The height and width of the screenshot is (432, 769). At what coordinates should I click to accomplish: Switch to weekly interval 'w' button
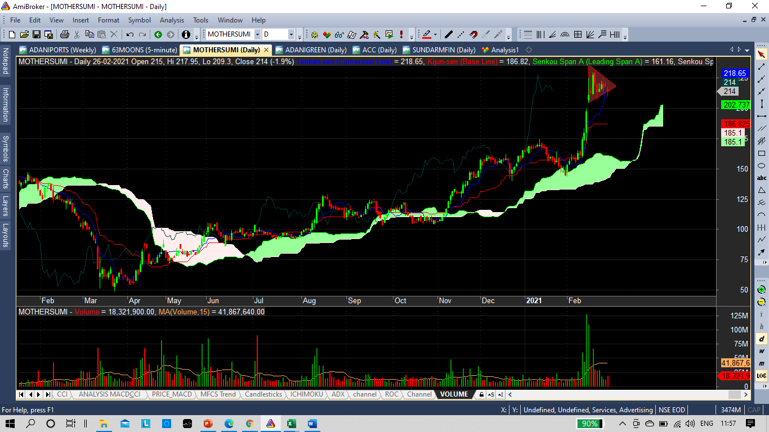point(761,352)
